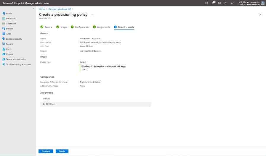This screenshot has height=156, width=266.
Task: Click the Create button
Action: 62,151
